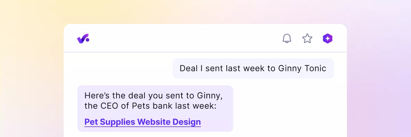This screenshot has width=411, height=137.
Task: Open the purple hexagon AI sparkle icon
Action: 328,39
